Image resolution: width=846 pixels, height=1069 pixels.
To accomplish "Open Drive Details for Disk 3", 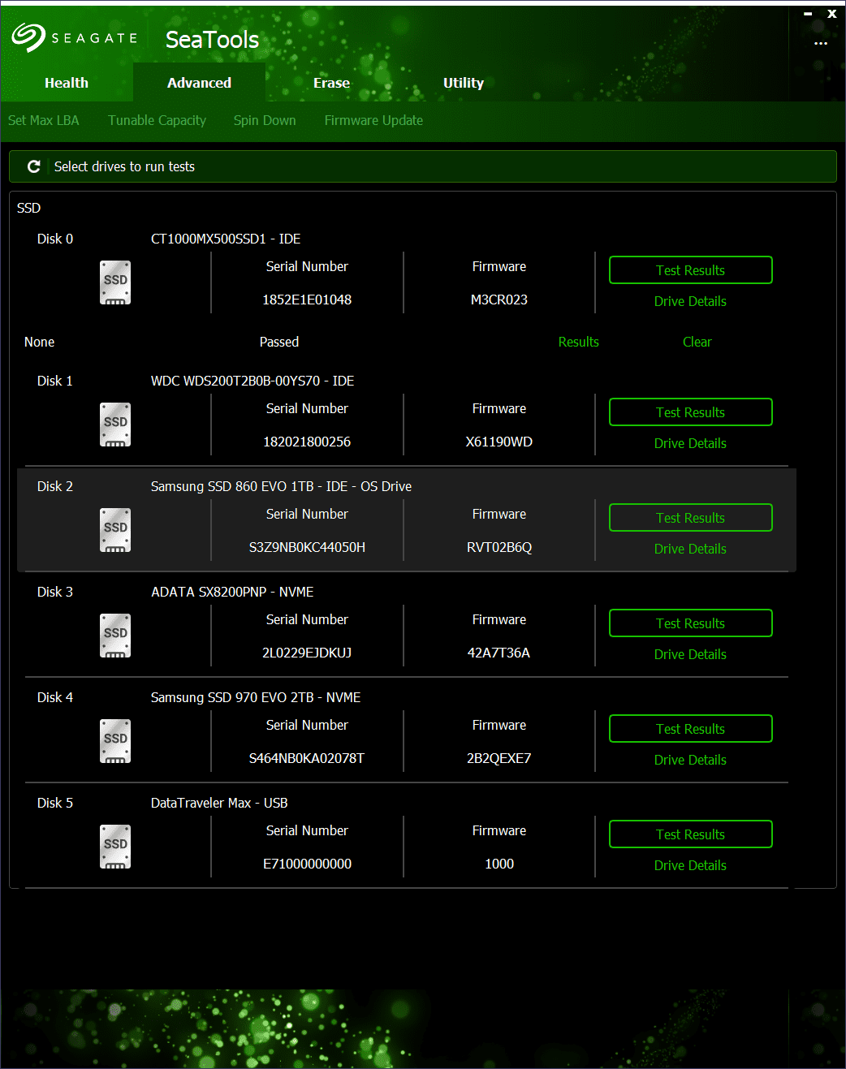I will (x=690, y=654).
